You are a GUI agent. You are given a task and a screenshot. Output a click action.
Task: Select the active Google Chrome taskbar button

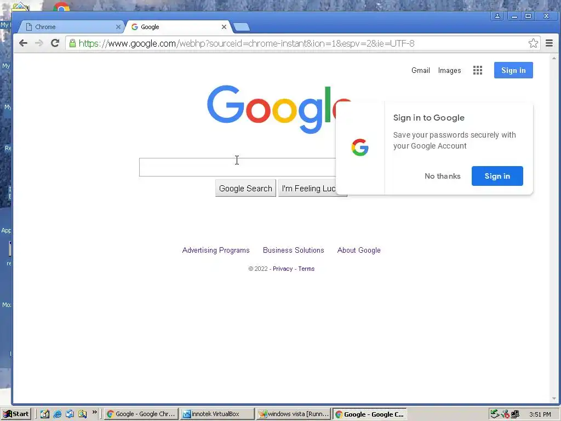click(370, 414)
